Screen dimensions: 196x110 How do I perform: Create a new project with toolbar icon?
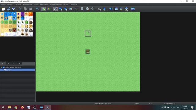click(3, 9)
